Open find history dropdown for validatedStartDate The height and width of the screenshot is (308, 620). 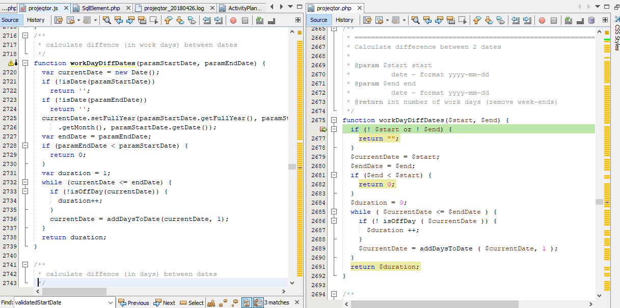111,303
